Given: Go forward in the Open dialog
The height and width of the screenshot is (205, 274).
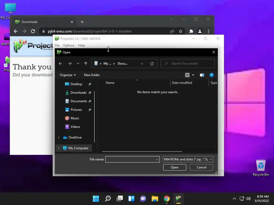Looking at the screenshot, I should pyautogui.click(x=70, y=64).
